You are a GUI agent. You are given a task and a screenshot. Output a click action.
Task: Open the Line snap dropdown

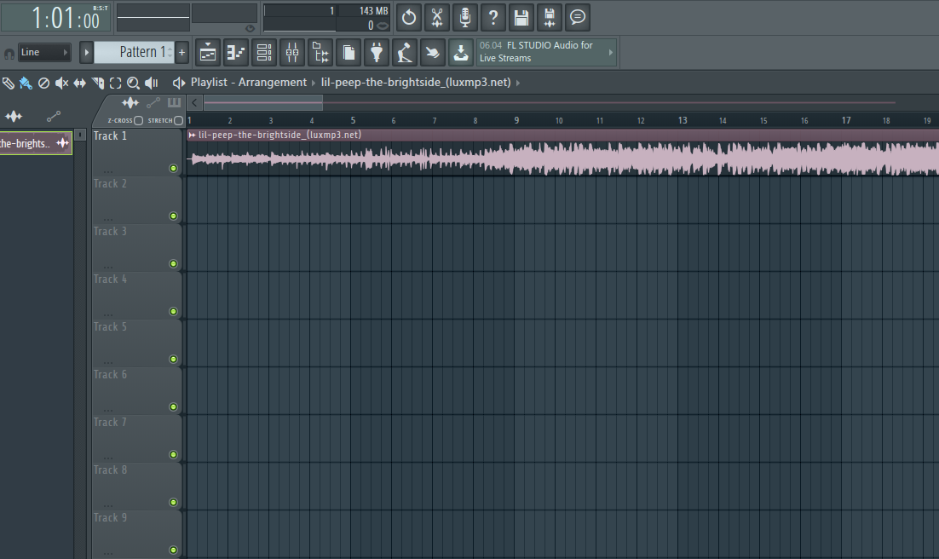[44, 52]
